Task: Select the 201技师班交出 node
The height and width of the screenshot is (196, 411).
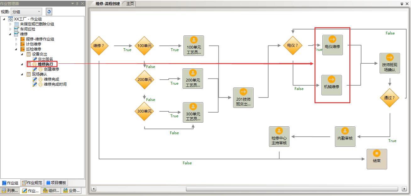Action: pos(243,98)
